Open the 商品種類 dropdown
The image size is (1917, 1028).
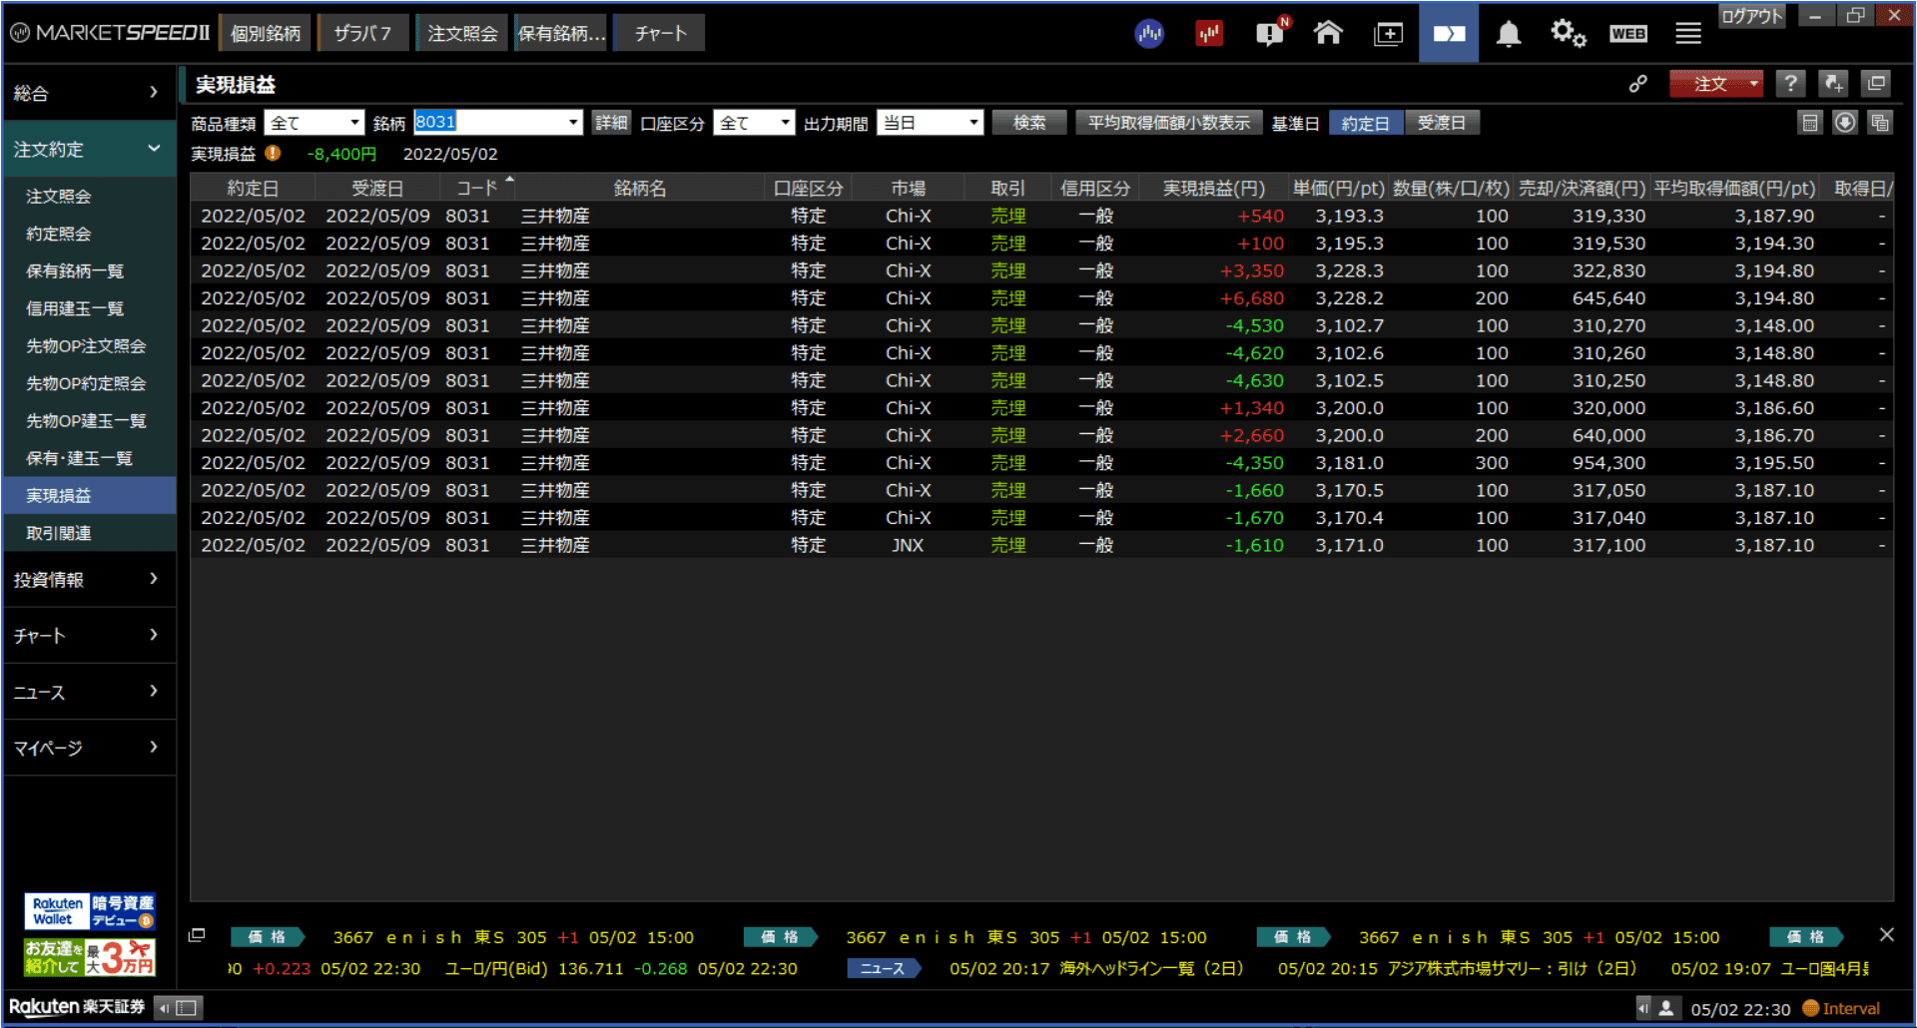coord(314,123)
